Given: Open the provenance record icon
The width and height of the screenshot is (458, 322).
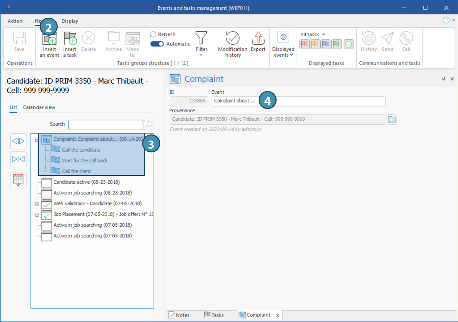Looking at the screenshot, I should [392, 120].
